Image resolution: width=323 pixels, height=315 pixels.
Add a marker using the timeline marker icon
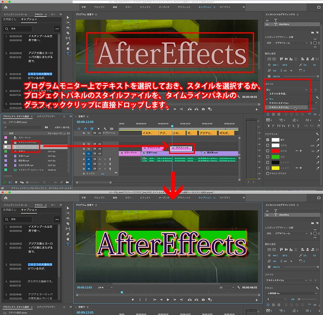coord(98,129)
